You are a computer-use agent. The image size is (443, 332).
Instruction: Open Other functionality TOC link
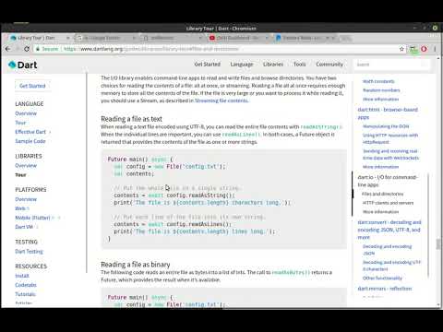point(382,278)
